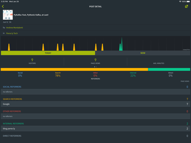Open post in external browser icon
The width and height of the screenshot is (191, 143).
tap(187, 7)
